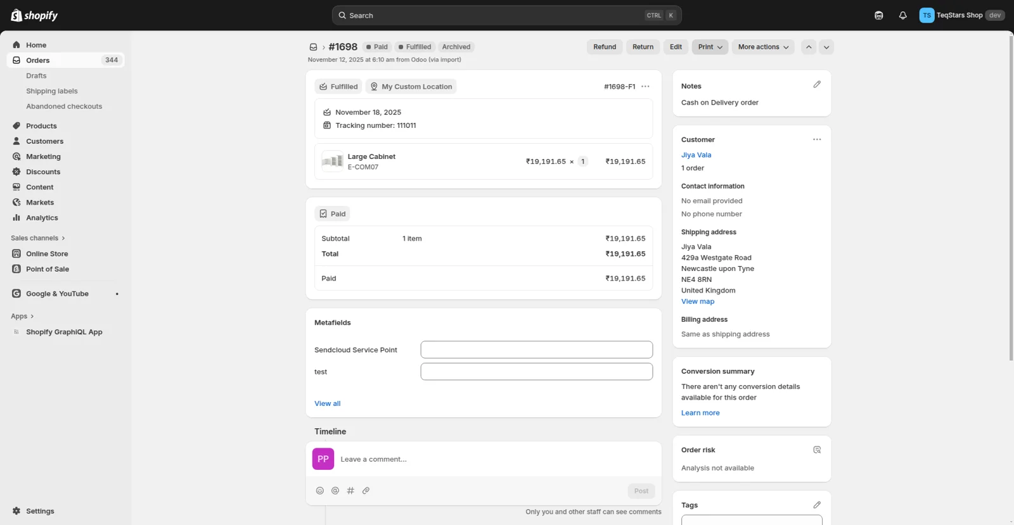Edit Tags using pencil icon
The width and height of the screenshot is (1014, 525).
[817, 505]
